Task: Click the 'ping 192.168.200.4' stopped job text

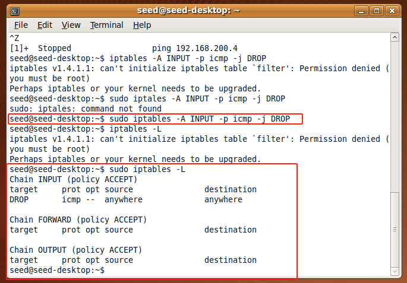Action: pos(195,49)
